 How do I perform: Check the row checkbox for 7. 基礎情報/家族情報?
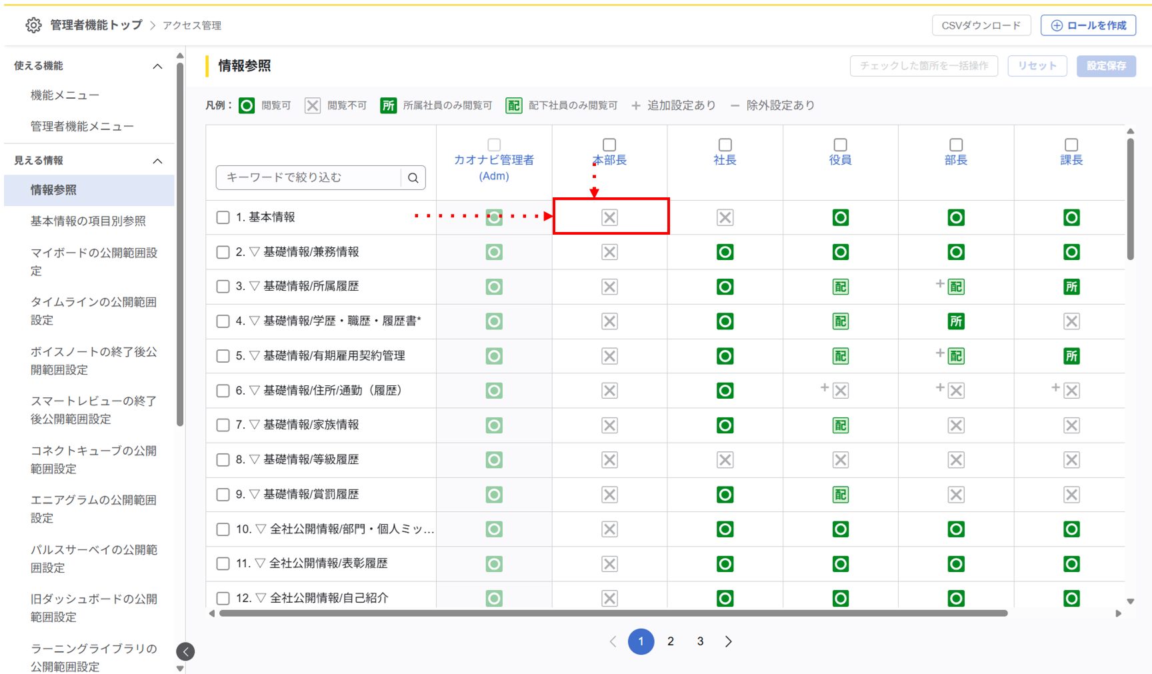[223, 425]
